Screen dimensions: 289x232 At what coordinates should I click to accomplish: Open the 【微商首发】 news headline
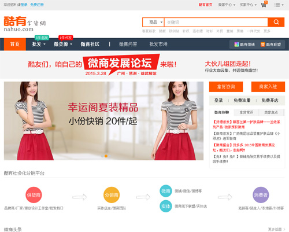point(246,136)
